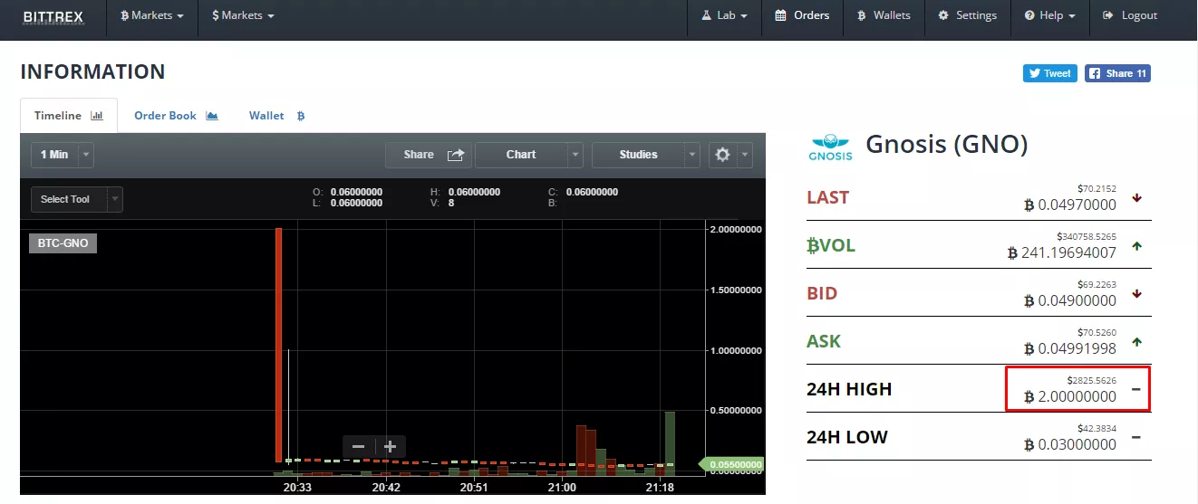Switch to the Wallet tab

276,116
